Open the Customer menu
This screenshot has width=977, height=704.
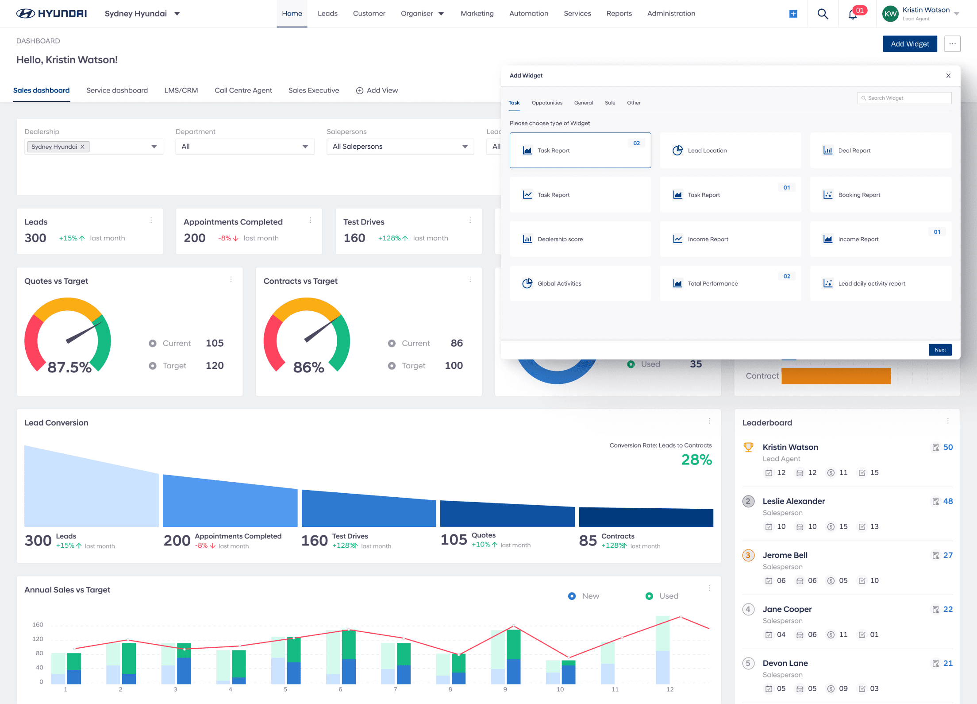pyautogui.click(x=369, y=13)
